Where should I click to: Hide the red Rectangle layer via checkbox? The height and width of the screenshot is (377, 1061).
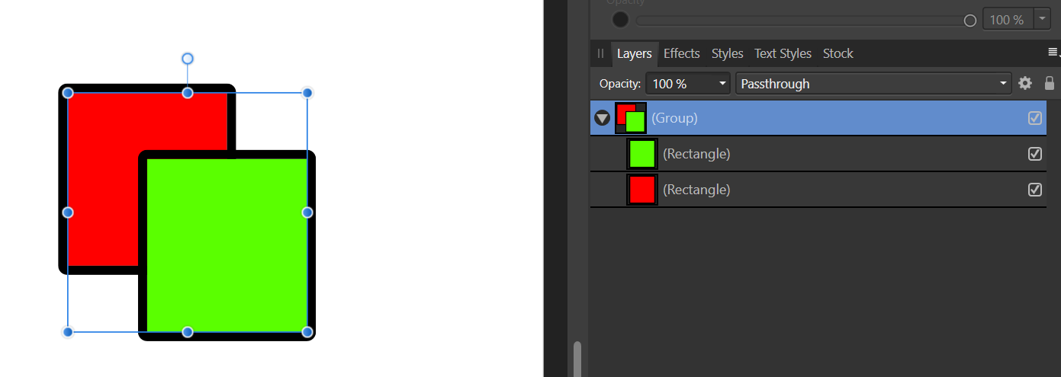pos(1035,190)
